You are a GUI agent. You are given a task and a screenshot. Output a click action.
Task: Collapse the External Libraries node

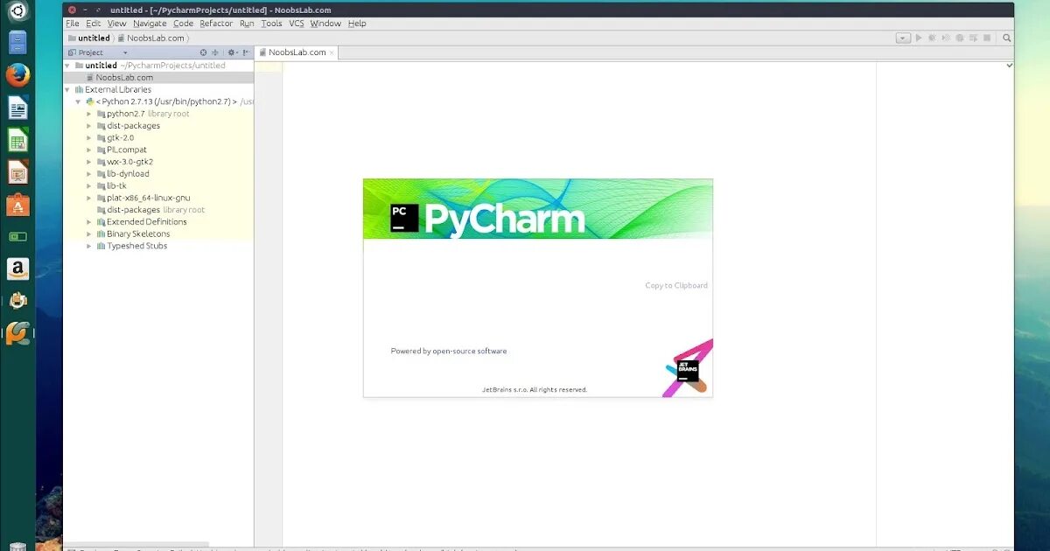click(67, 89)
